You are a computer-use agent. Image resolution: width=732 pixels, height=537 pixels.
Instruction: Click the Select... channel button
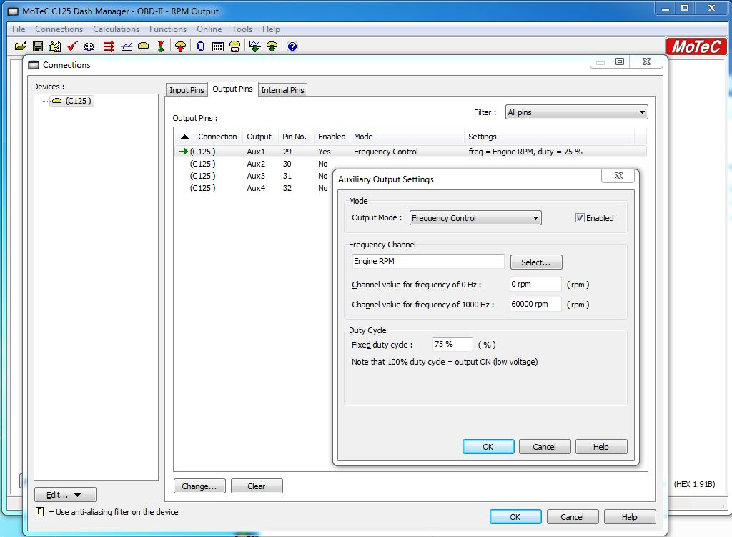coord(536,262)
